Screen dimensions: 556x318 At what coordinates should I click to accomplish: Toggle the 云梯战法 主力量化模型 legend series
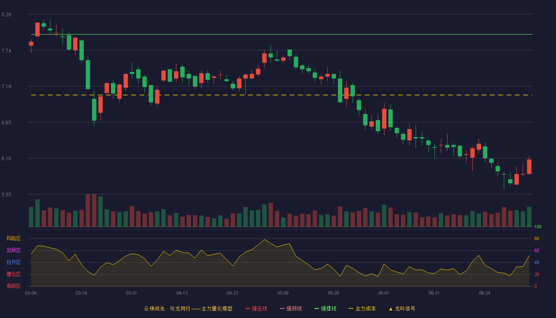[x=188, y=308]
